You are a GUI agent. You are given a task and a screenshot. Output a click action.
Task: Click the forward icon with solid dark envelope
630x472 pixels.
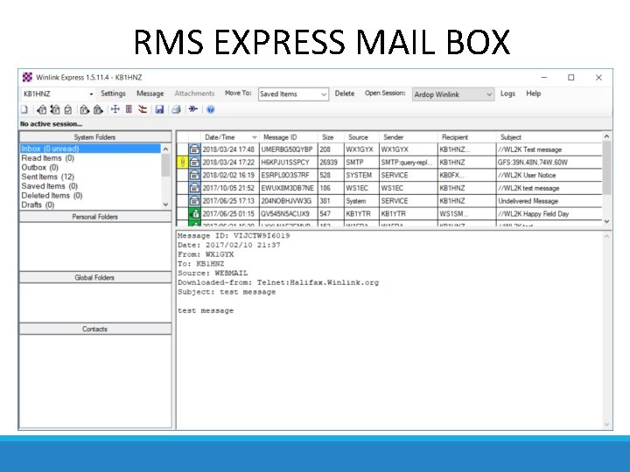pyautogui.click(x=98, y=109)
